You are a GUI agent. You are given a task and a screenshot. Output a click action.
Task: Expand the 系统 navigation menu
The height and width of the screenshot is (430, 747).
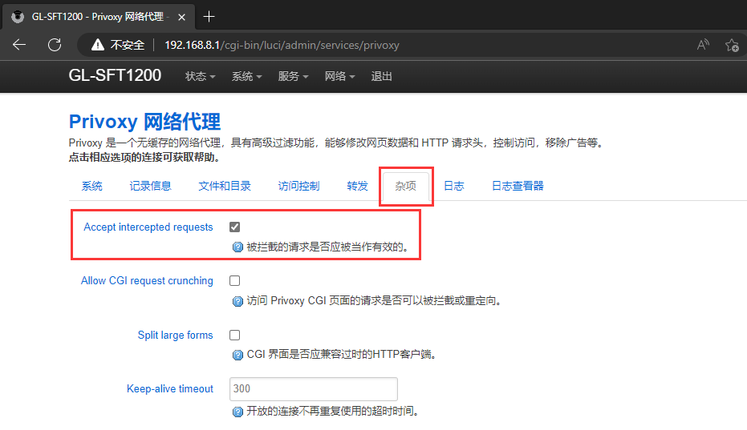(247, 76)
